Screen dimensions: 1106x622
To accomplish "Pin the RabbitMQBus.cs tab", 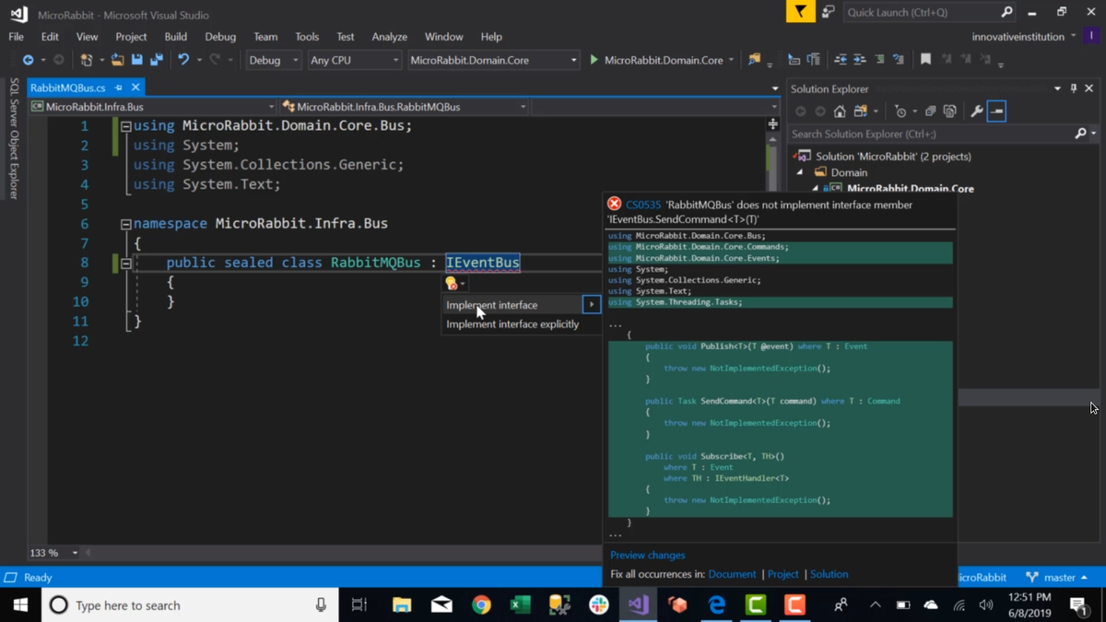I will click(118, 88).
